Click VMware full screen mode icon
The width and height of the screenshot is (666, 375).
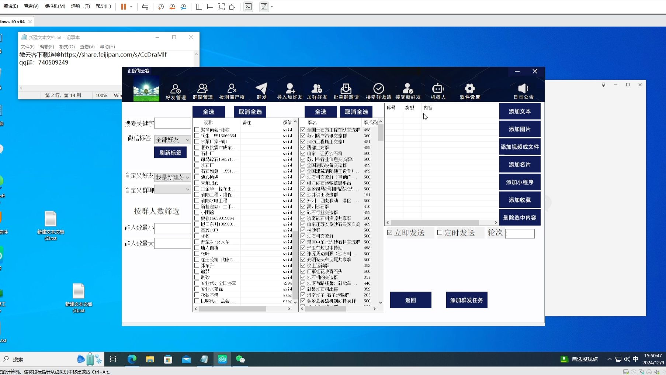(x=221, y=7)
